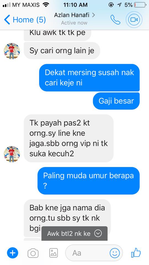Open Azlan Hanafi's profile from the header name
This screenshot has width=149, height=265.
point(72,15)
